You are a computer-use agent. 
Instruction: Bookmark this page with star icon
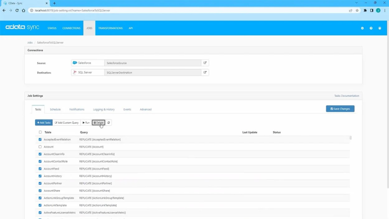coord(357,11)
